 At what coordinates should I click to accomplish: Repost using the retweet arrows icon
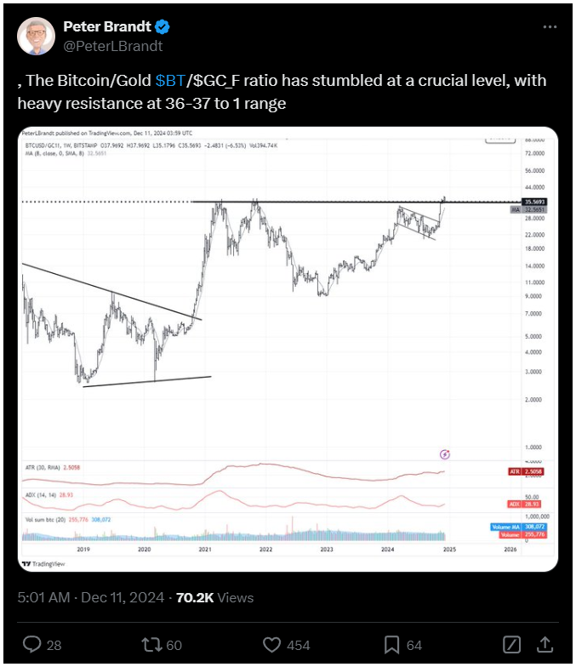pos(151,645)
